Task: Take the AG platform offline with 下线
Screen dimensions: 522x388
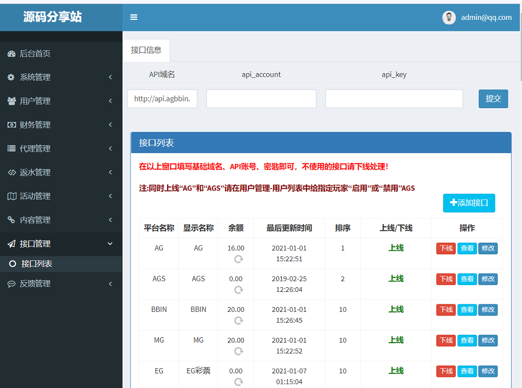Action: click(446, 249)
